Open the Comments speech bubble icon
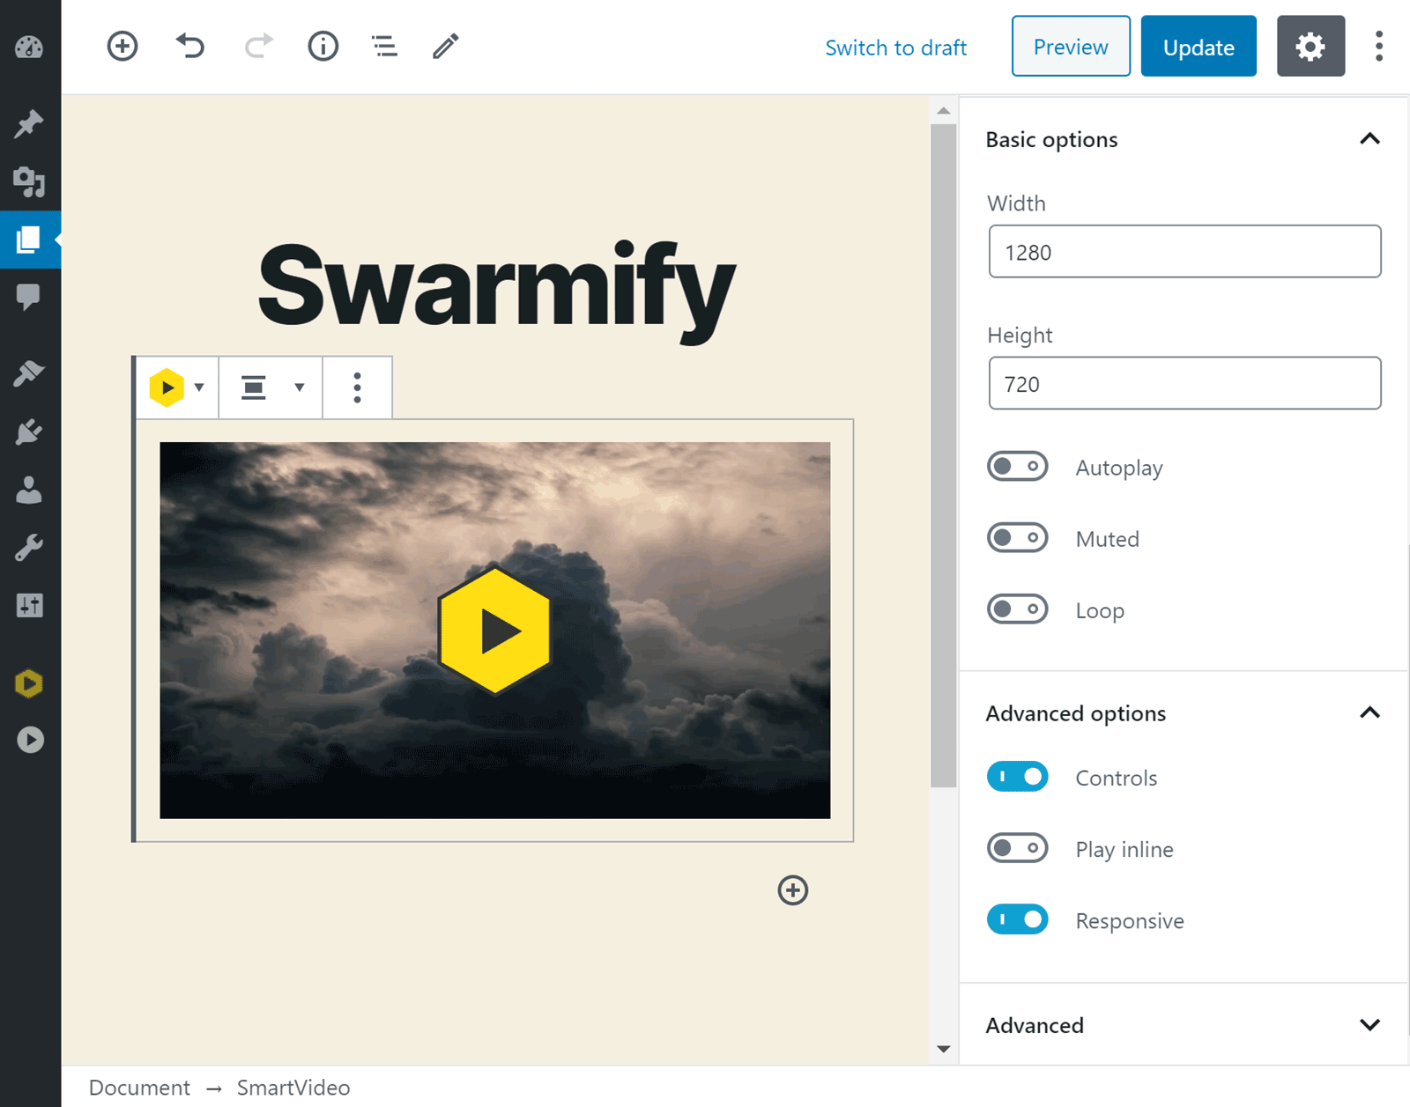Image resolution: width=1410 pixels, height=1107 pixels. (x=29, y=297)
